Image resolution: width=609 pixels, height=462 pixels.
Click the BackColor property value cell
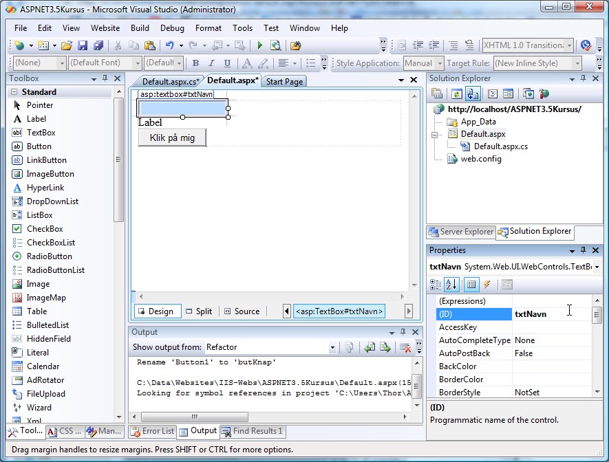pos(552,366)
